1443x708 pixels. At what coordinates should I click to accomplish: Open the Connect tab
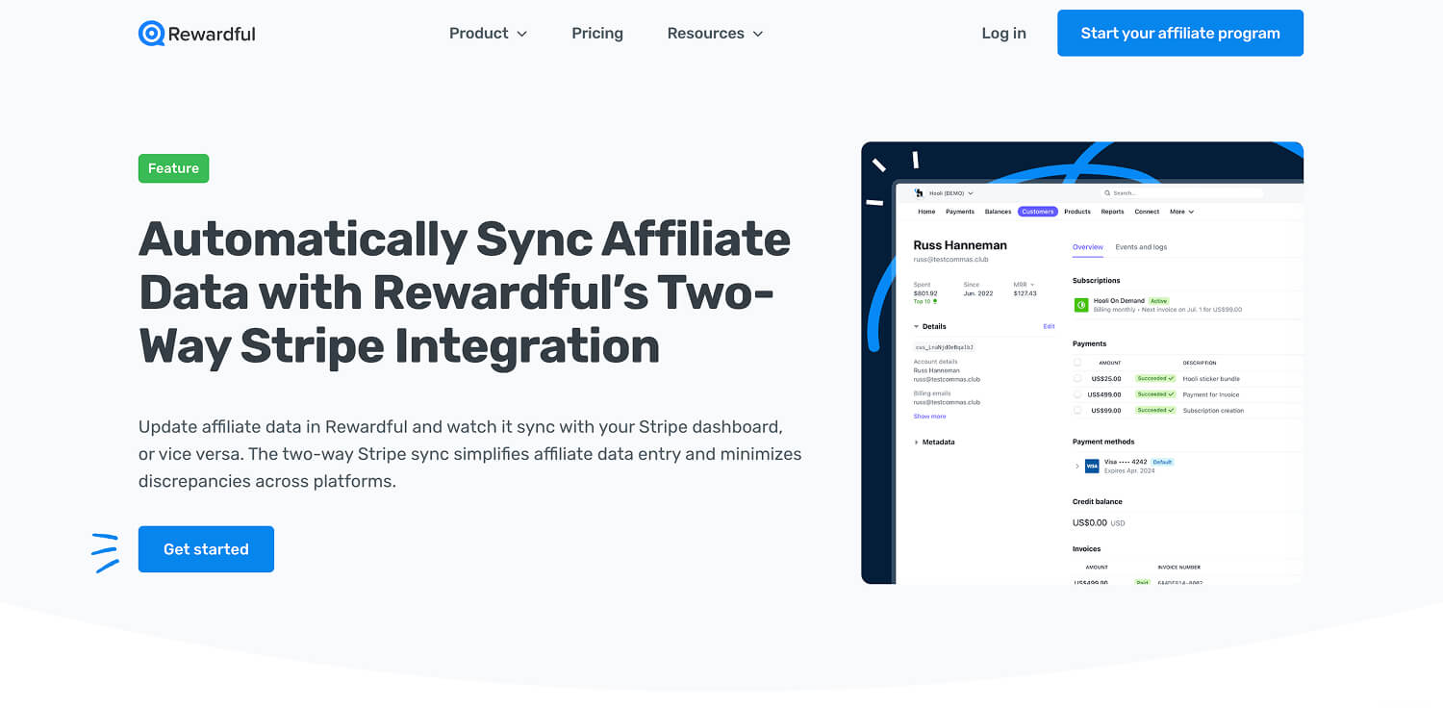click(1147, 212)
